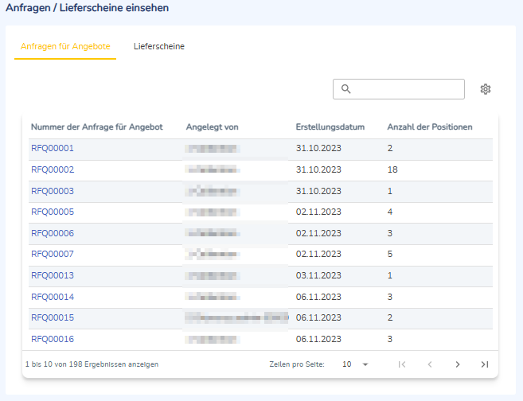Open request RFQ00002
Screen dimensions: 523x401
tap(53, 169)
